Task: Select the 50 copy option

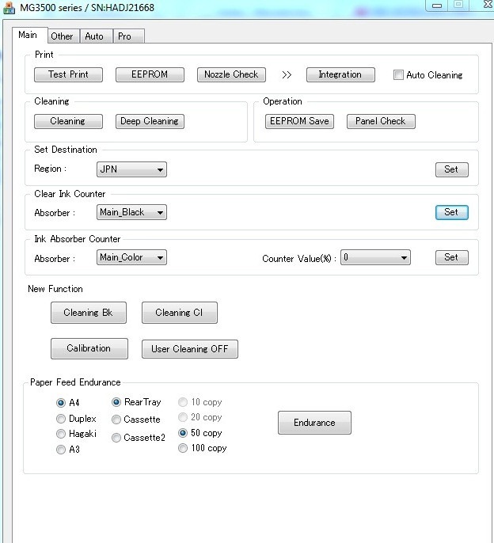Action: 183,433
